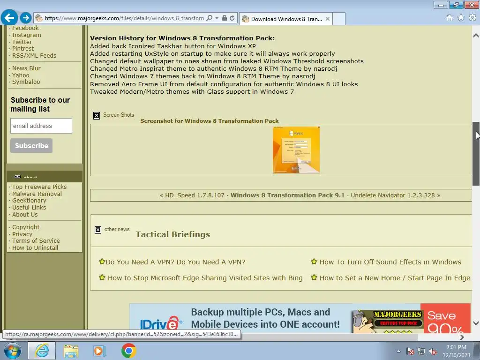This screenshot has width=480, height=360.
Task: Click the star icon beside 'Do You Need A VPN?'
Action: (102, 262)
